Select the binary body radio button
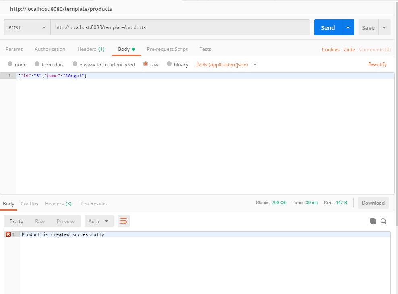398x294 pixels. pos(169,64)
